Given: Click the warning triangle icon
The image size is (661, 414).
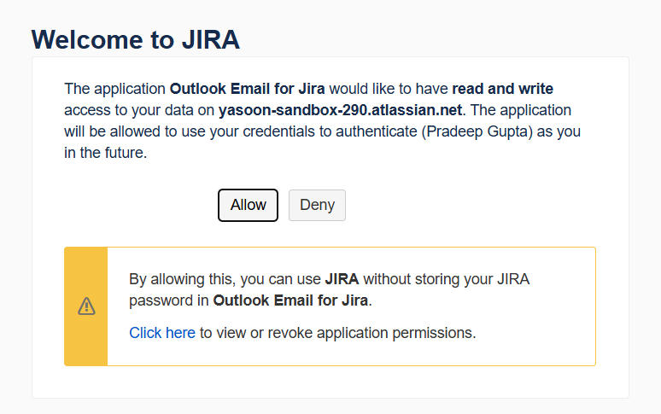Looking at the screenshot, I should tap(86, 306).
